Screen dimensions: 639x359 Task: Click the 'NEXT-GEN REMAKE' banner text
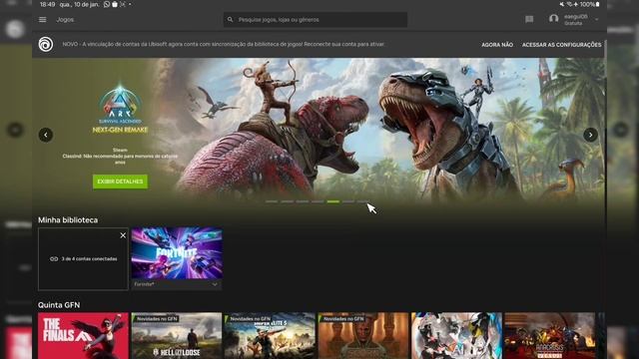(120, 130)
